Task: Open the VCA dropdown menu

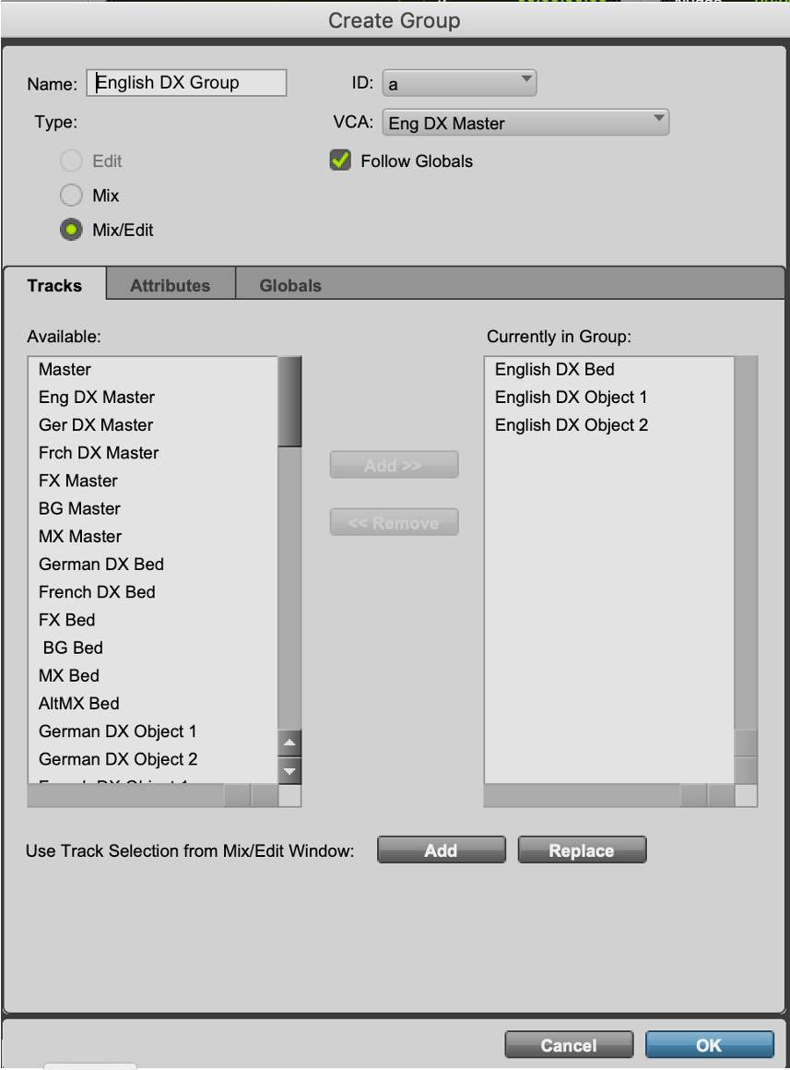Action: coord(525,123)
